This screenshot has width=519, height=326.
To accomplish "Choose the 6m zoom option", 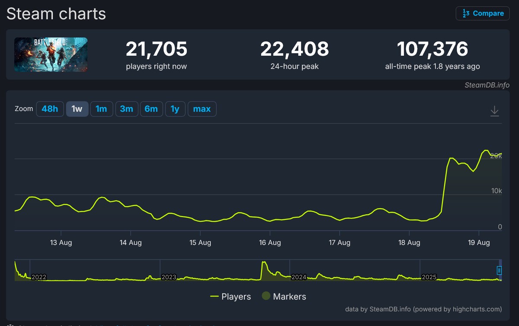I will tap(151, 109).
